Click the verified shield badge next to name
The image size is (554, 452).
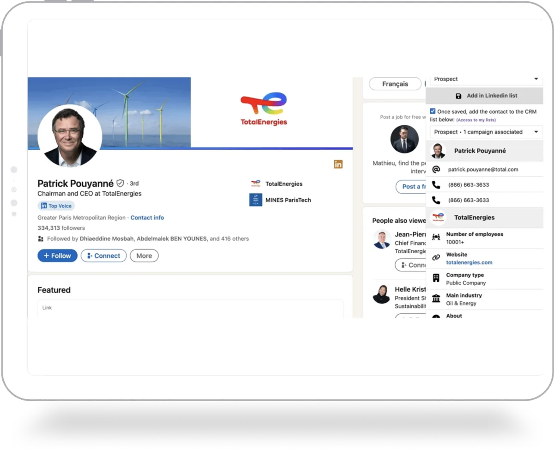[x=120, y=183]
